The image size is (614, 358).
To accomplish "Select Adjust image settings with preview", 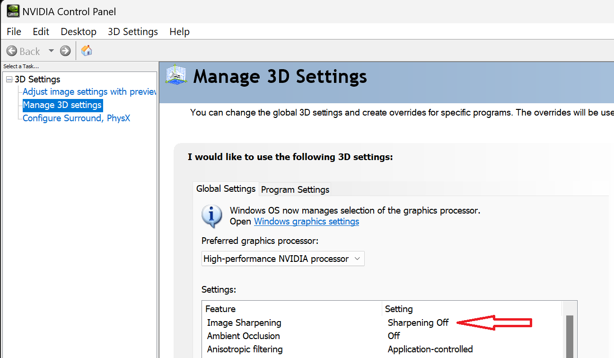I will tap(89, 92).
